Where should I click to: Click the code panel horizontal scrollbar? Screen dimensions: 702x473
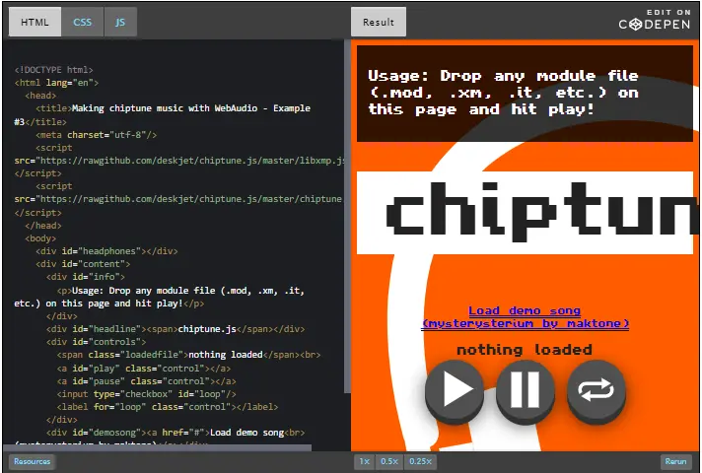(158, 447)
